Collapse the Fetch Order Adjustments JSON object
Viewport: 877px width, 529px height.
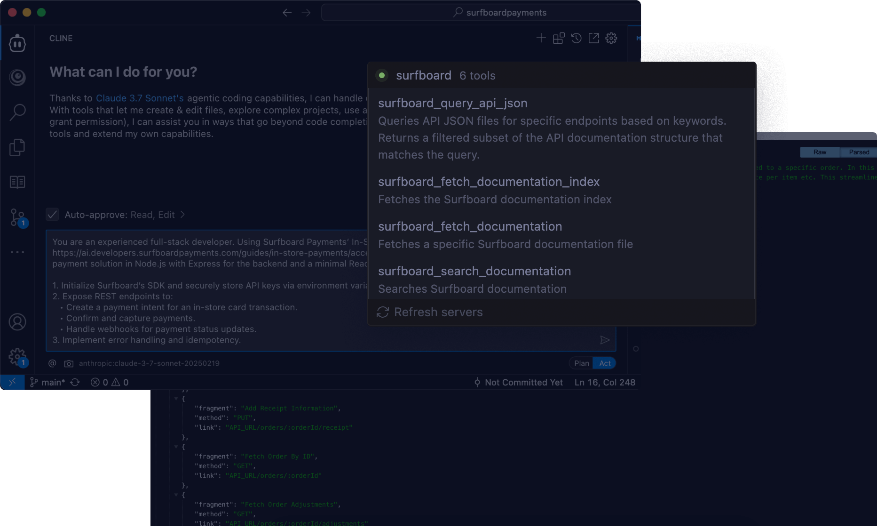[176, 495]
